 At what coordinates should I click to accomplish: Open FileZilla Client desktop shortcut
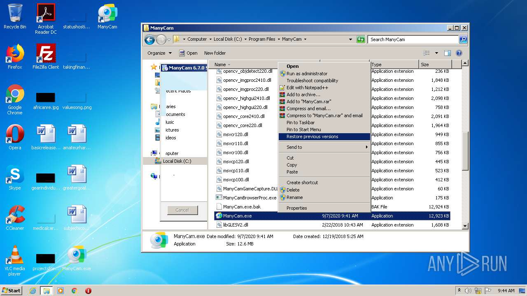point(46,57)
